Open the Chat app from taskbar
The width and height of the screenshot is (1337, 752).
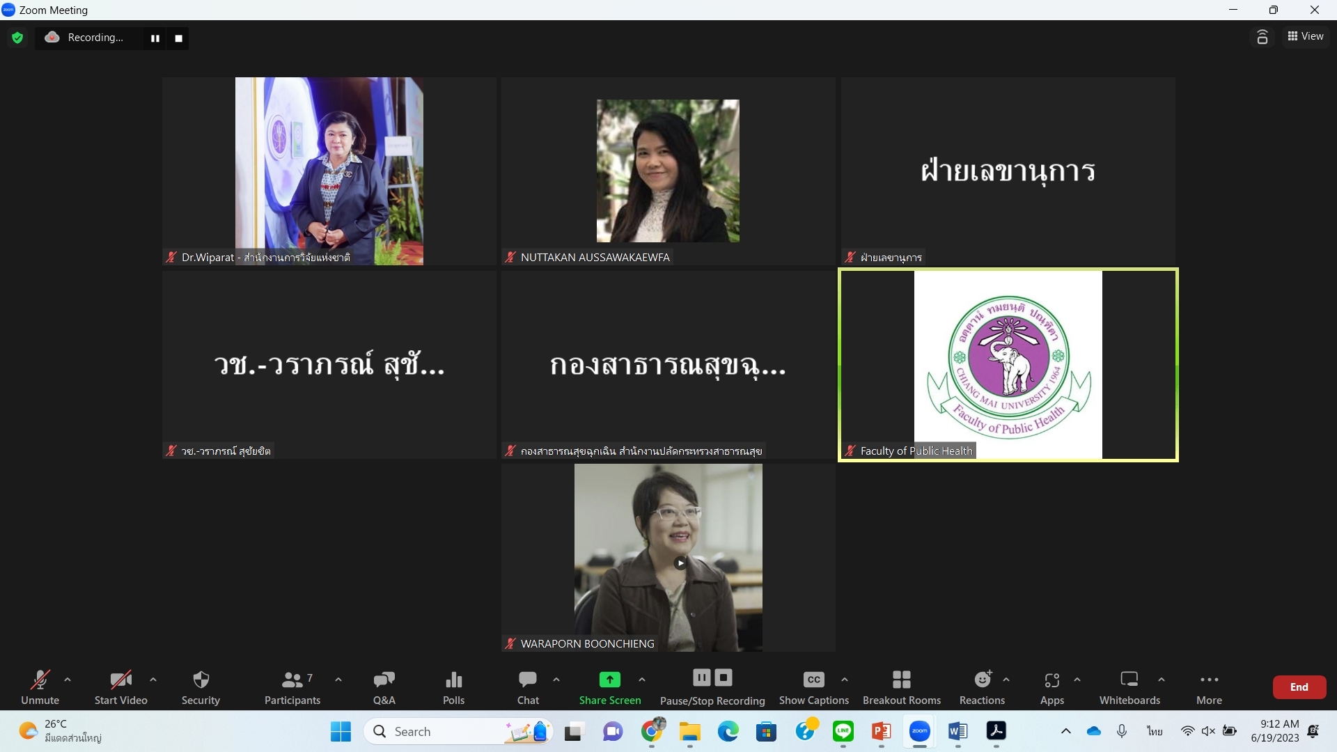(x=613, y=732)
